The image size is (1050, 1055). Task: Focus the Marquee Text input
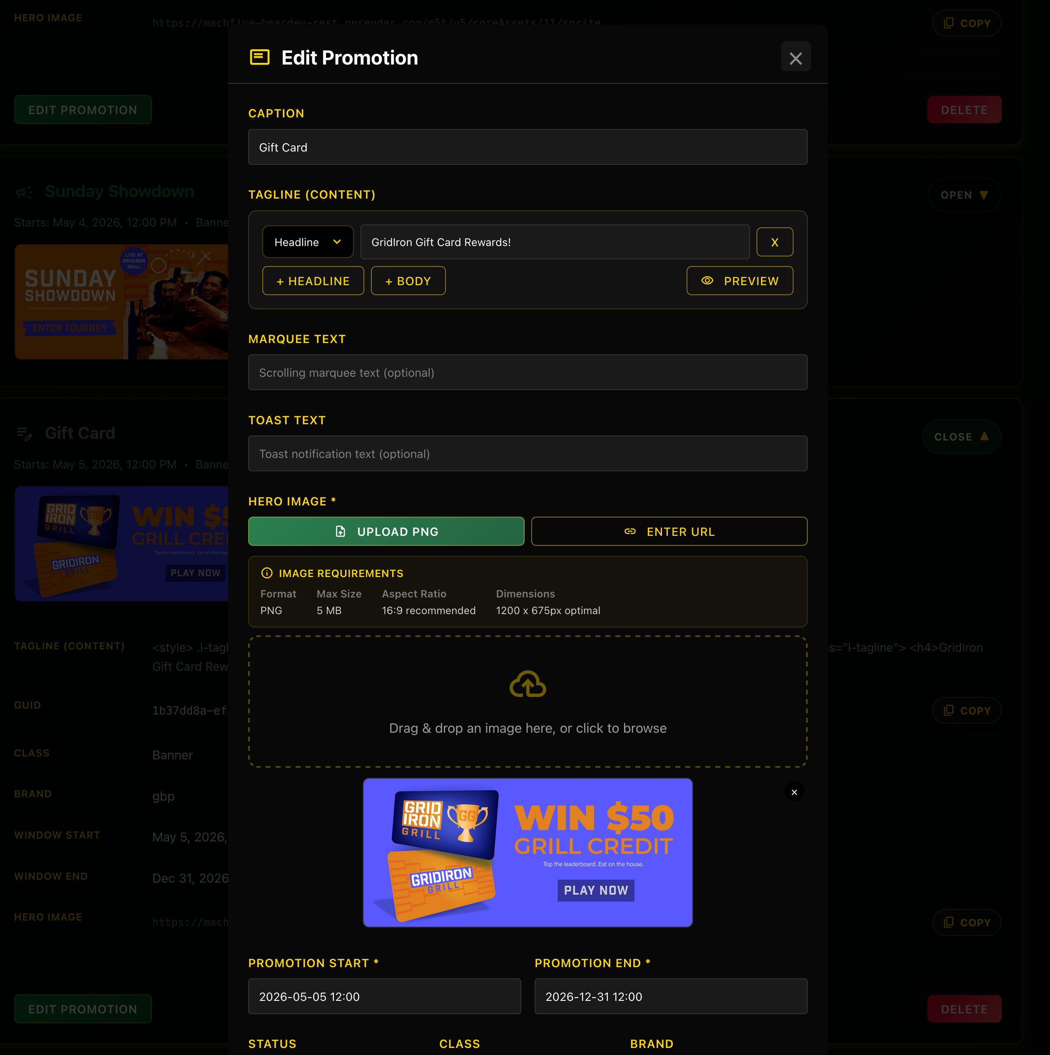coord(527,373)
